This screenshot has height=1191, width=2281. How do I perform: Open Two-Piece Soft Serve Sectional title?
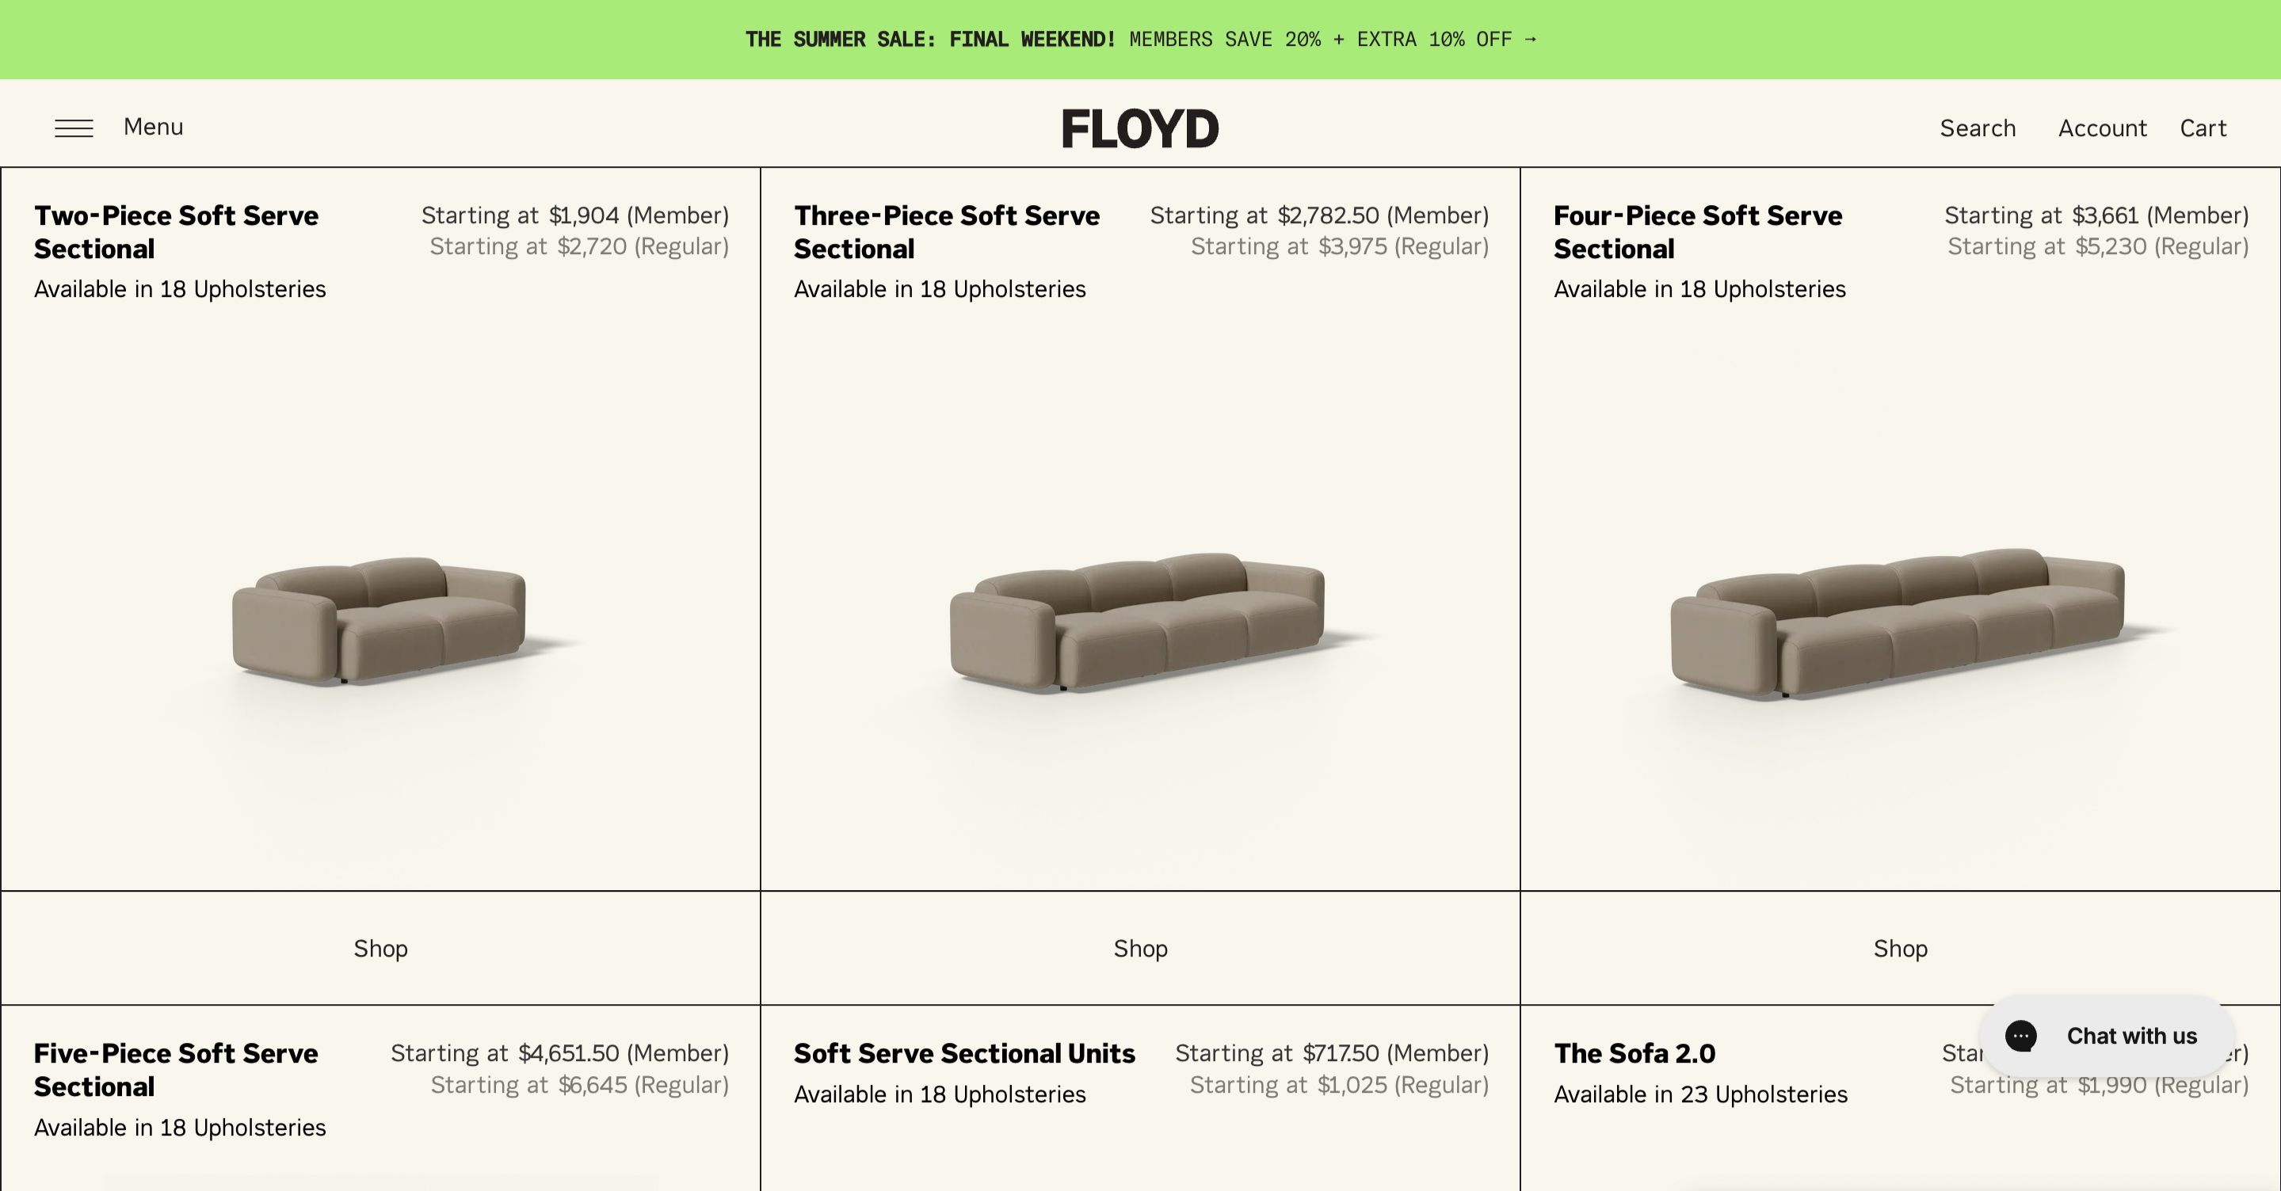(x=176, y=232)
